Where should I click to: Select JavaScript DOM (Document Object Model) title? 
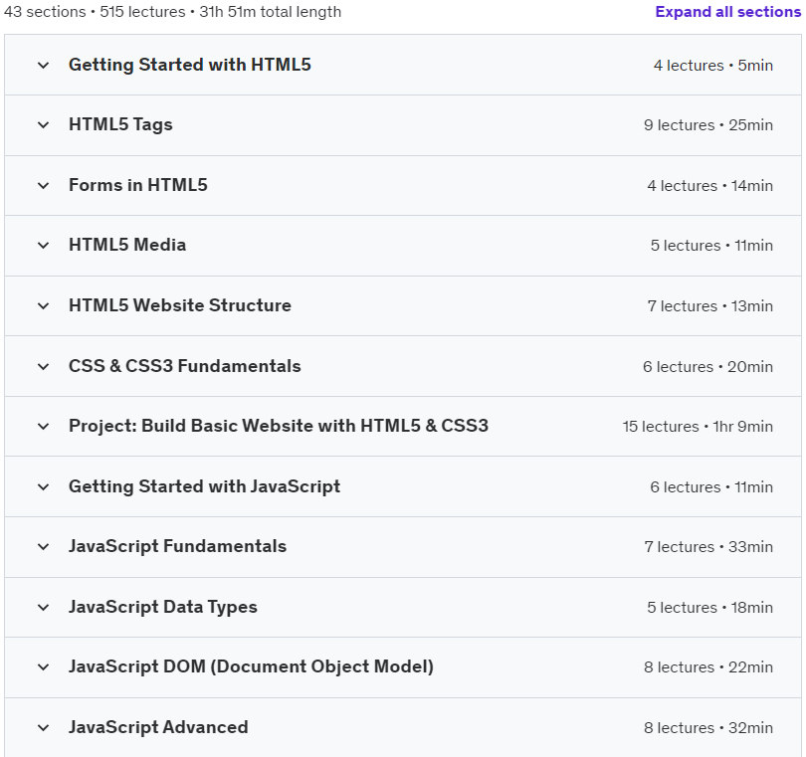[252, 666]
